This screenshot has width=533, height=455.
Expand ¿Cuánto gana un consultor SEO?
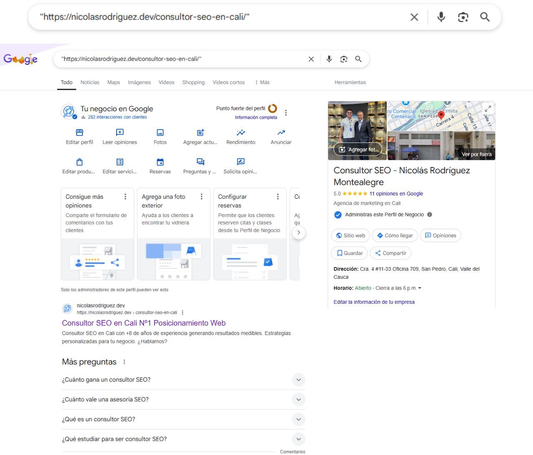click(x=184, y=380)
